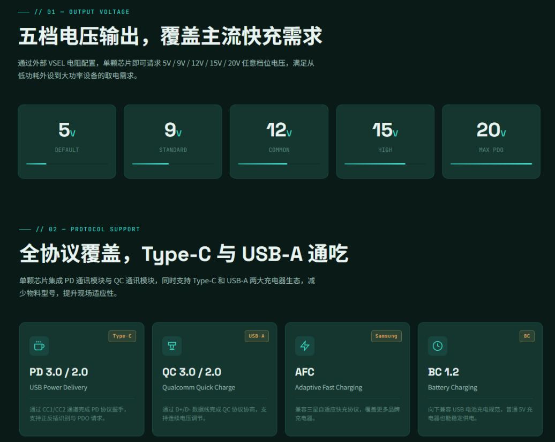Click the 9V STANDARD progress bar
Screen dimensions: 555x442
(172, 164)
